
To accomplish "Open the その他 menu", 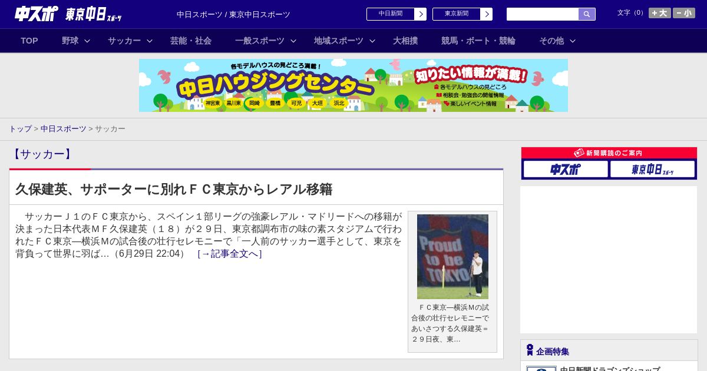I will (x=551, y=41).
